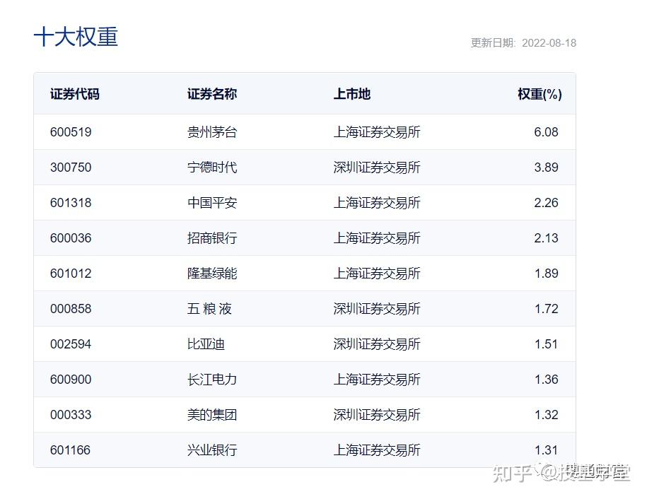Open the 美的集团 security name
This screenshot has width=647, height=499.
tap(211, 415)
